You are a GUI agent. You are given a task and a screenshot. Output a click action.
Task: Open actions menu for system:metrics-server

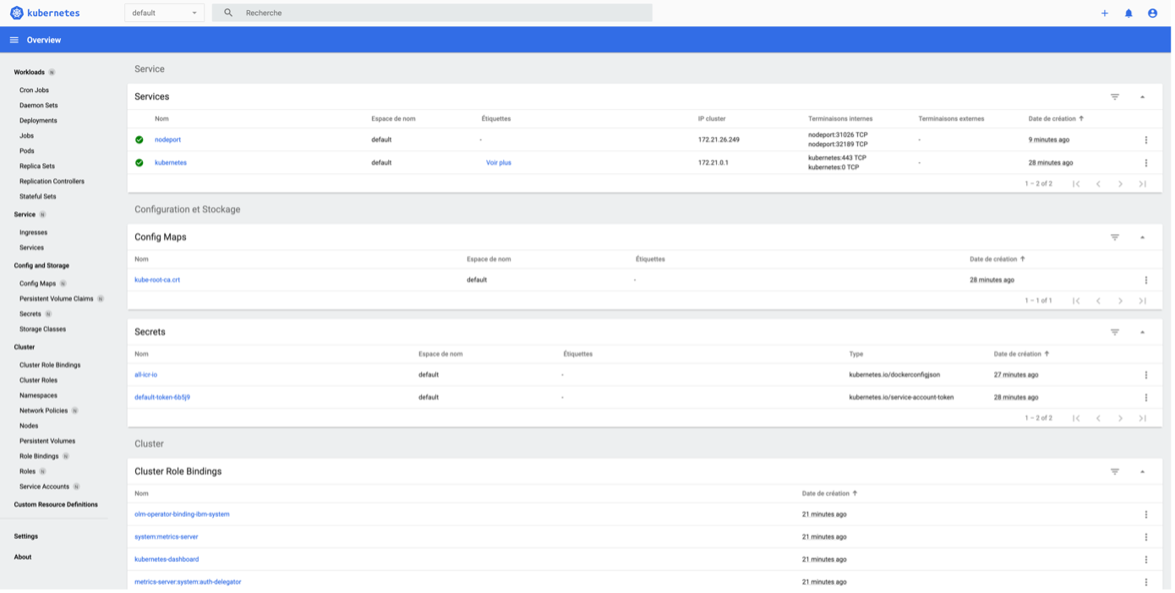coord(1145,537)
